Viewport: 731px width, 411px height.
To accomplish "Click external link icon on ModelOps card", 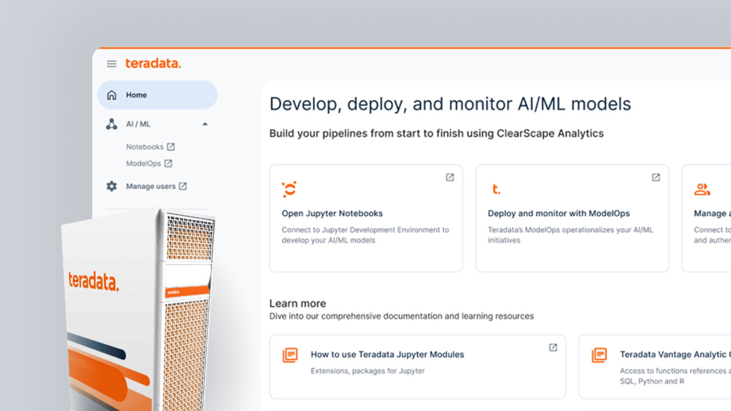I will point(656,178).
